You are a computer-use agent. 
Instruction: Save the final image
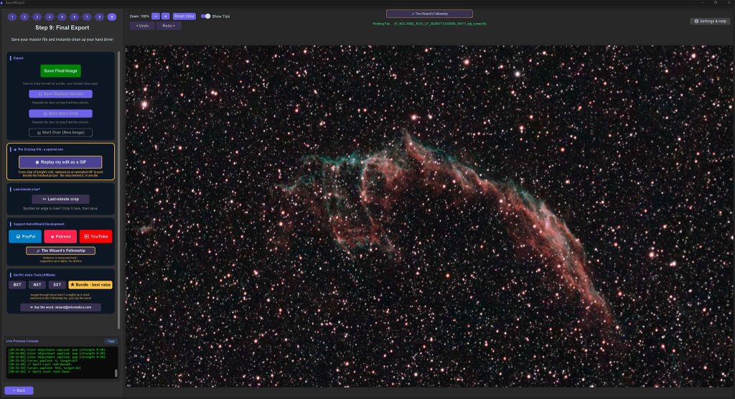tap(60, 71)
